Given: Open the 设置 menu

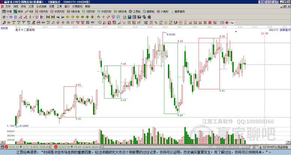Looking at the screenshot, I should [52, 7].
